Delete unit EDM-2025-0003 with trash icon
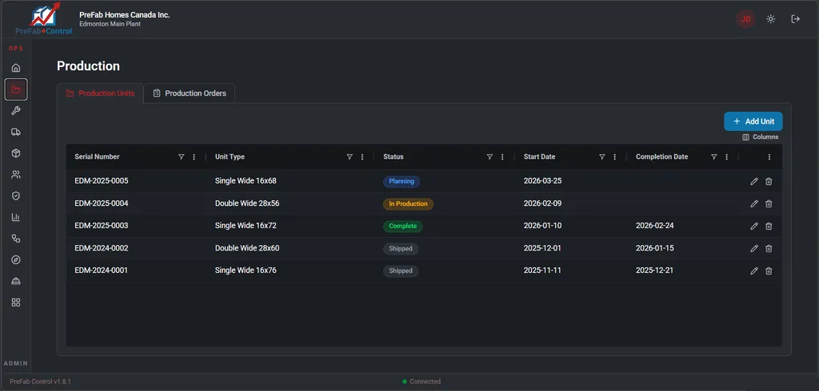This screenshot has width=819, height=391. [x=769, y=227]
